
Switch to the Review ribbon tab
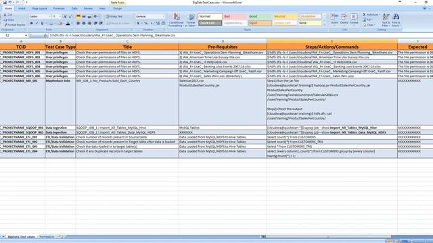88,9
